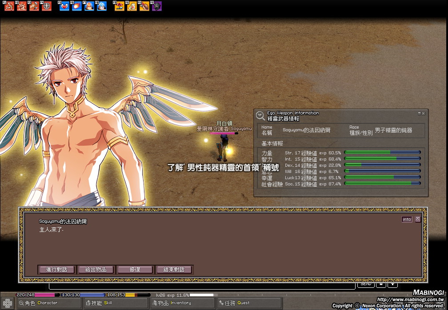Use the F10 first aid bandage icon
The image size is (448, 310).
132,6
